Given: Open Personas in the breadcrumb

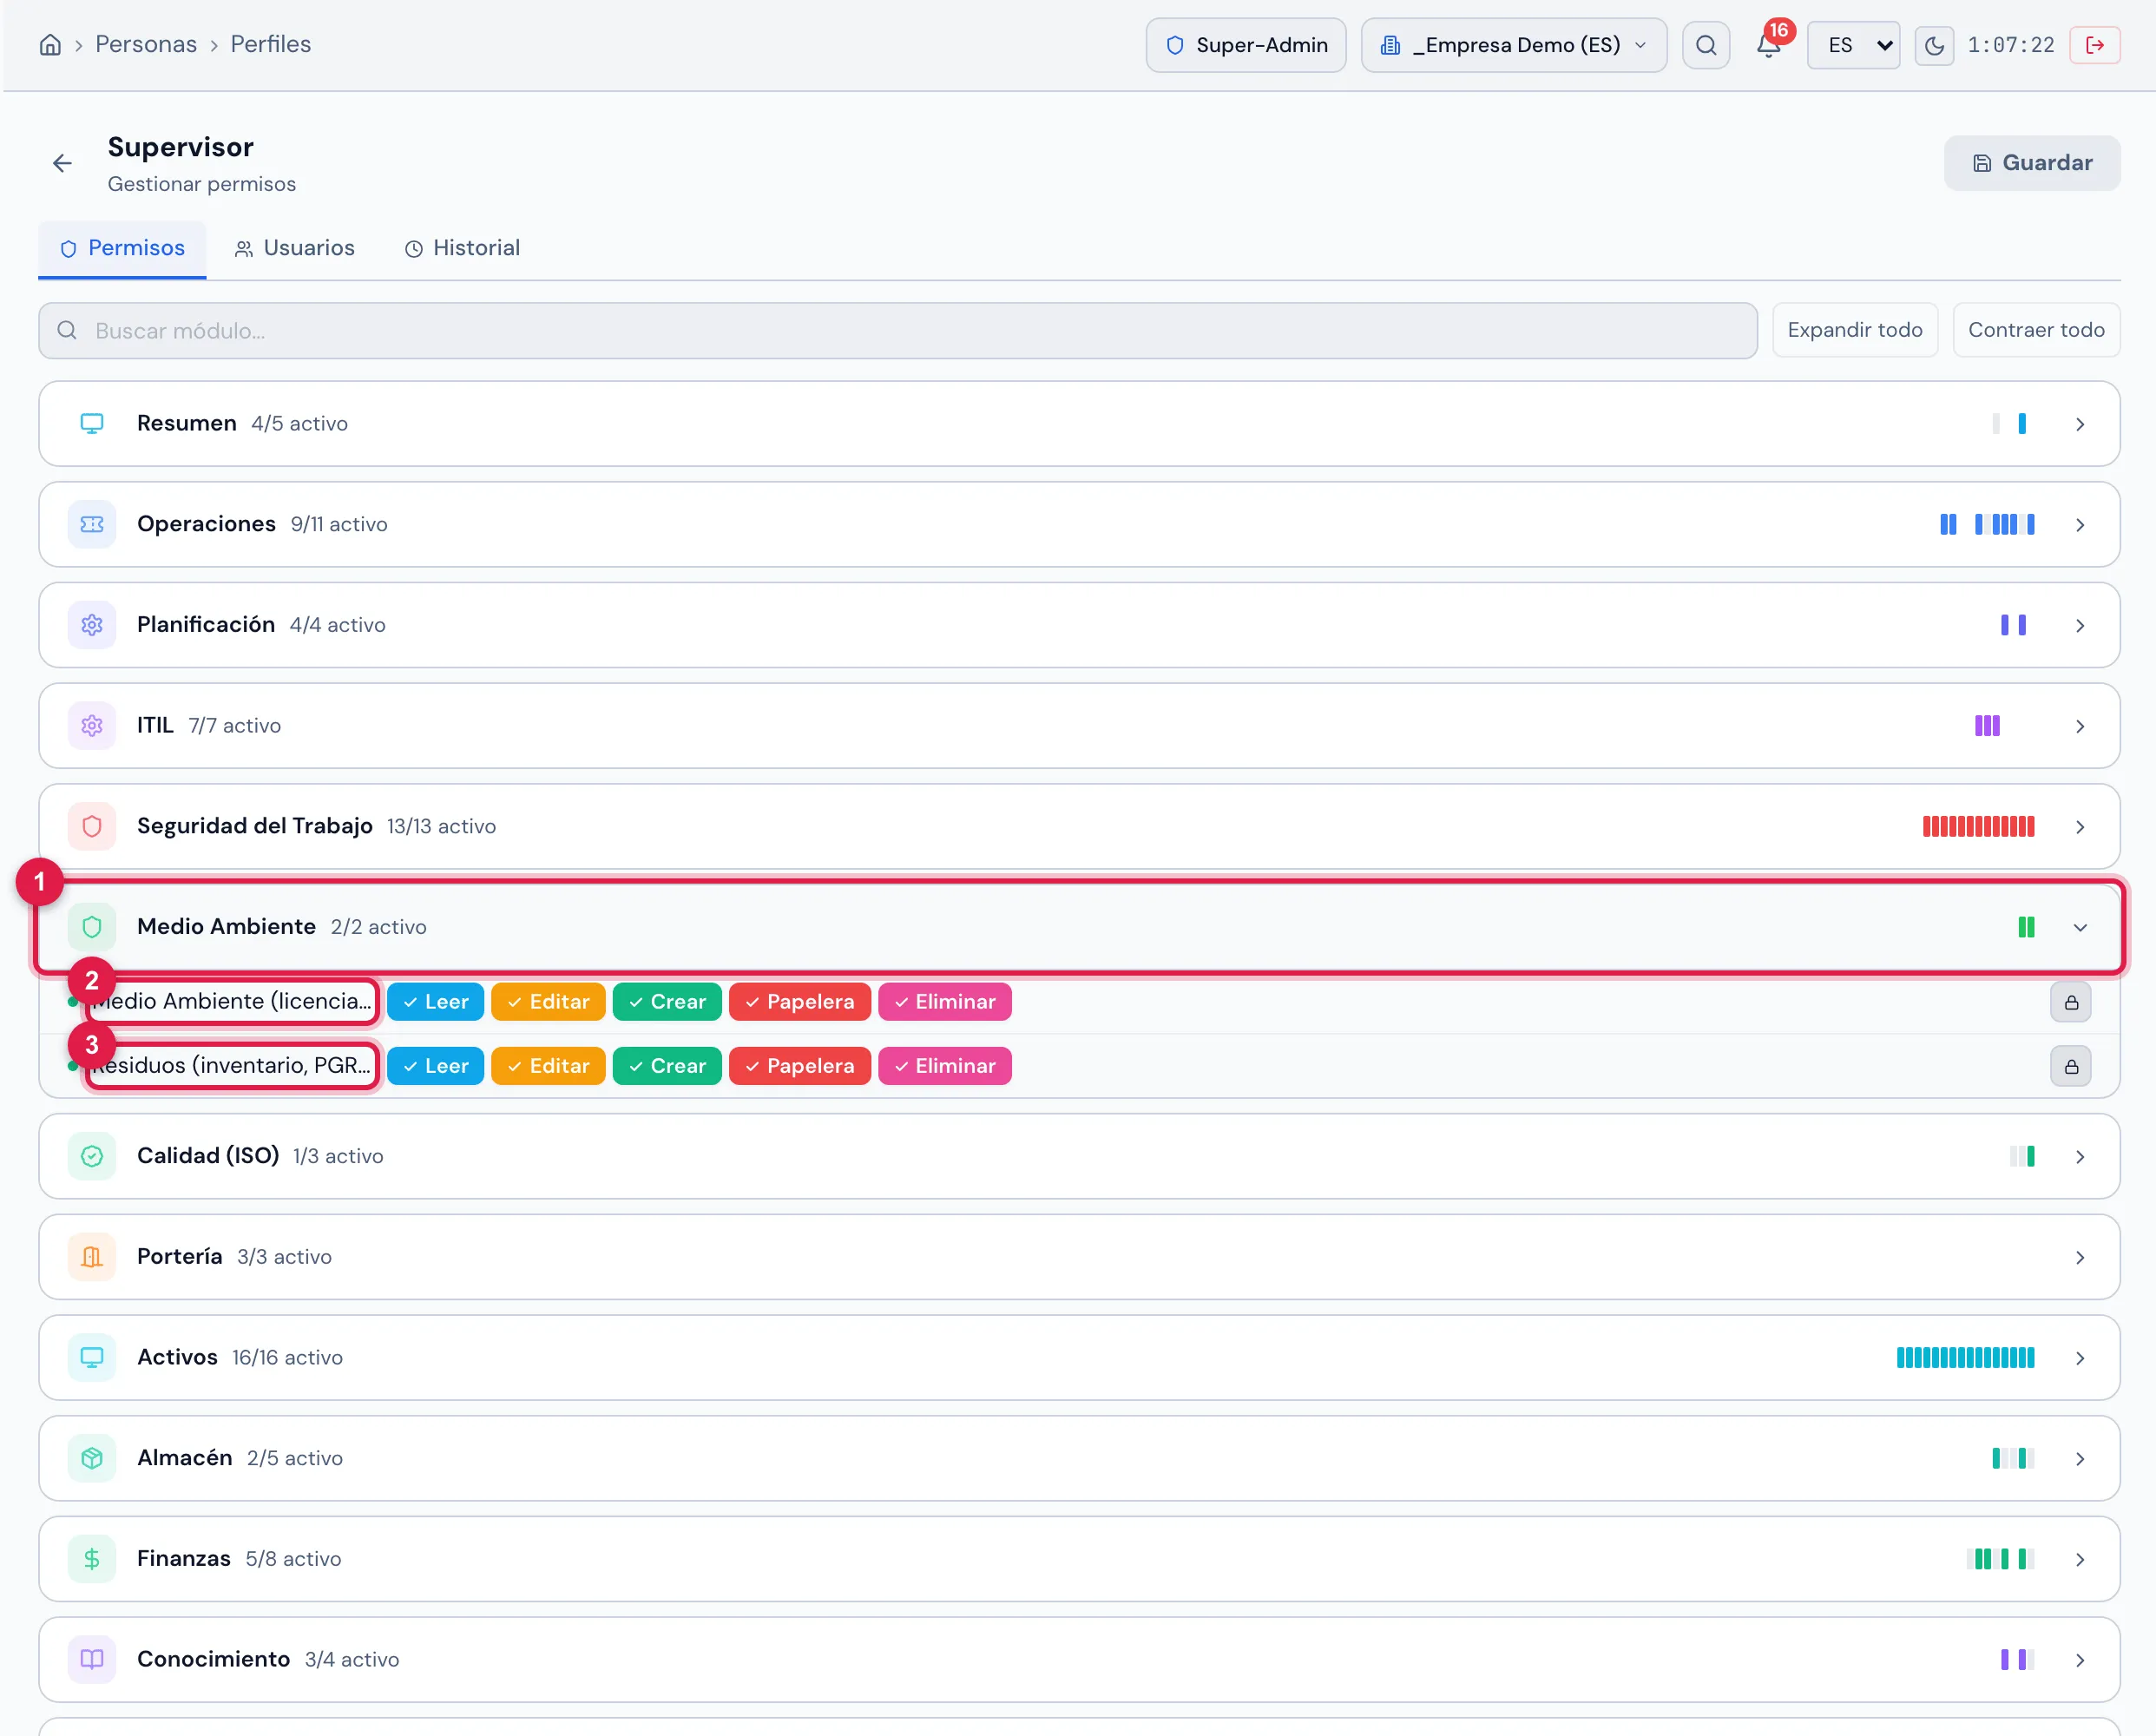Looking at the screenshot, I should pos(146,44).
